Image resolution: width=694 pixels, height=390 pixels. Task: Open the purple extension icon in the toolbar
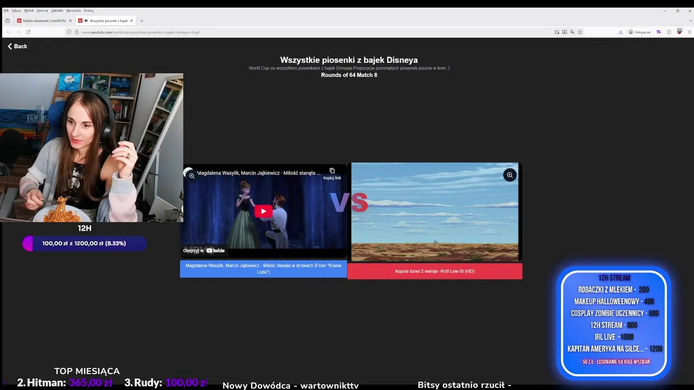coord(659,32)
